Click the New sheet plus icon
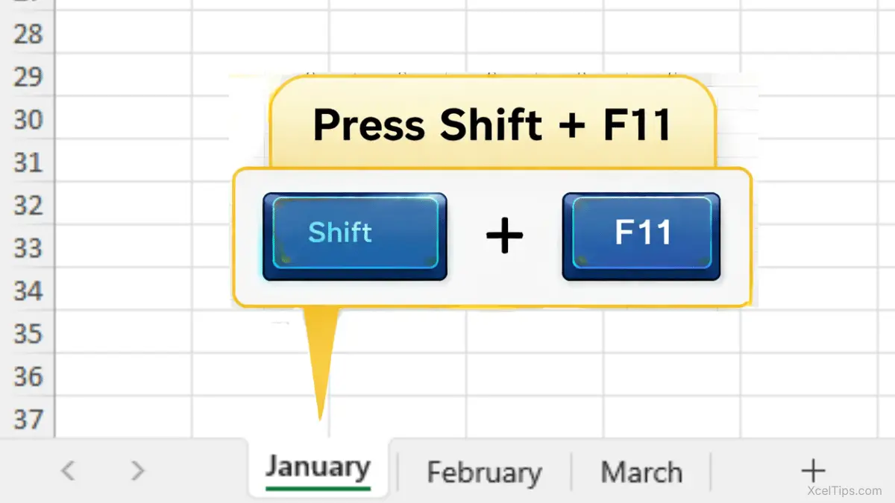The image size is (895, 503). pos(812,471)
